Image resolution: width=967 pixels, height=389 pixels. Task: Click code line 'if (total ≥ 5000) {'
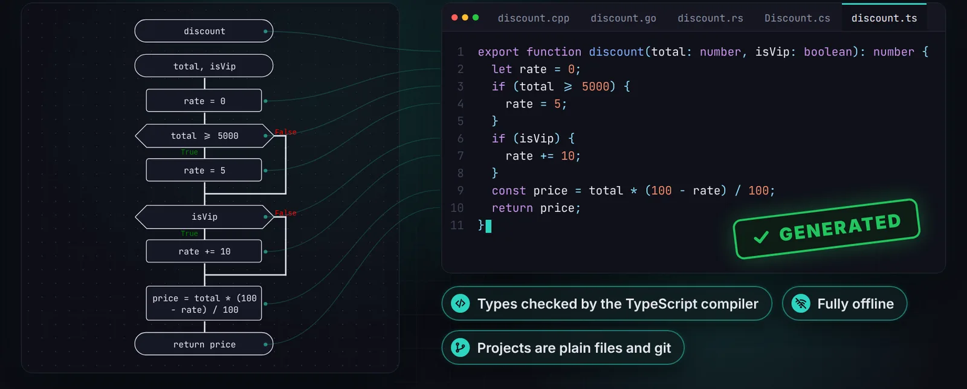pos(561,86)
